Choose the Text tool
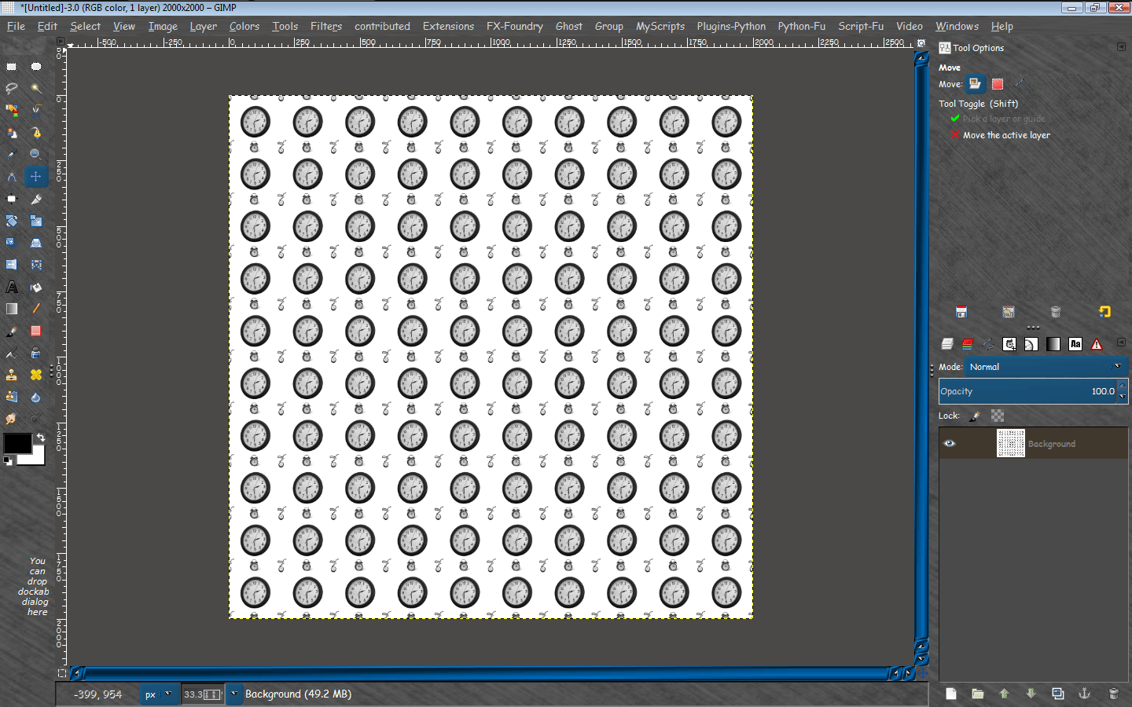The width and height of the screenshot is (1132, 707). coord(12,287)
